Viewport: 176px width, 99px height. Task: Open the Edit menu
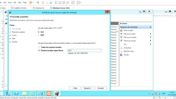click(x=5, y=2)
